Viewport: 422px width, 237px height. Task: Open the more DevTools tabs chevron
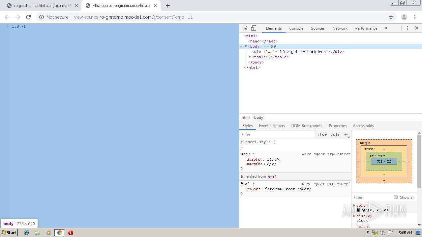386,28
